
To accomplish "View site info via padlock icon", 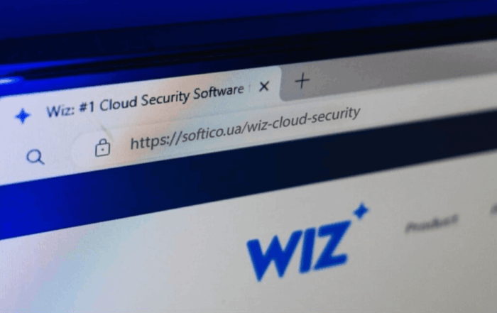I will (x=102, y=148).
